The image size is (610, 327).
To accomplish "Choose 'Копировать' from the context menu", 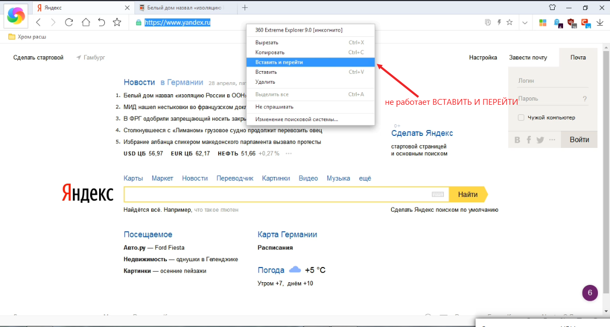I will [270, 52].
